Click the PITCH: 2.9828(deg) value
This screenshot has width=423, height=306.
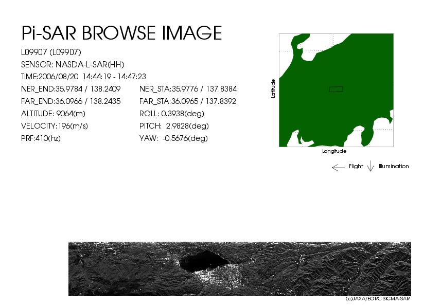pos(174,126)
